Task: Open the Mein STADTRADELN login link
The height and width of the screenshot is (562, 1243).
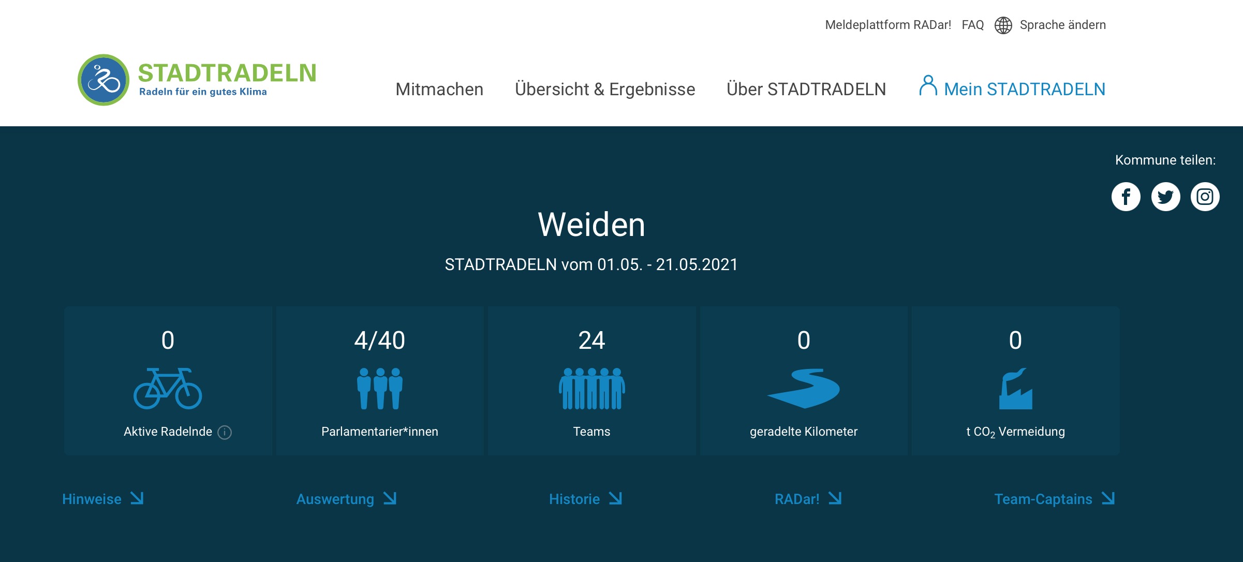Action: 1012,89
